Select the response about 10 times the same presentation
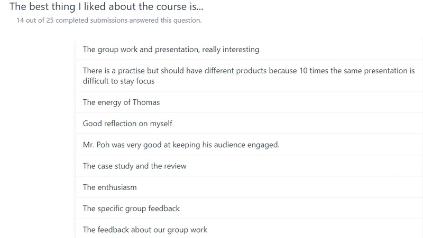Viewport: 423px width, 238px height. tap(249, 75)
